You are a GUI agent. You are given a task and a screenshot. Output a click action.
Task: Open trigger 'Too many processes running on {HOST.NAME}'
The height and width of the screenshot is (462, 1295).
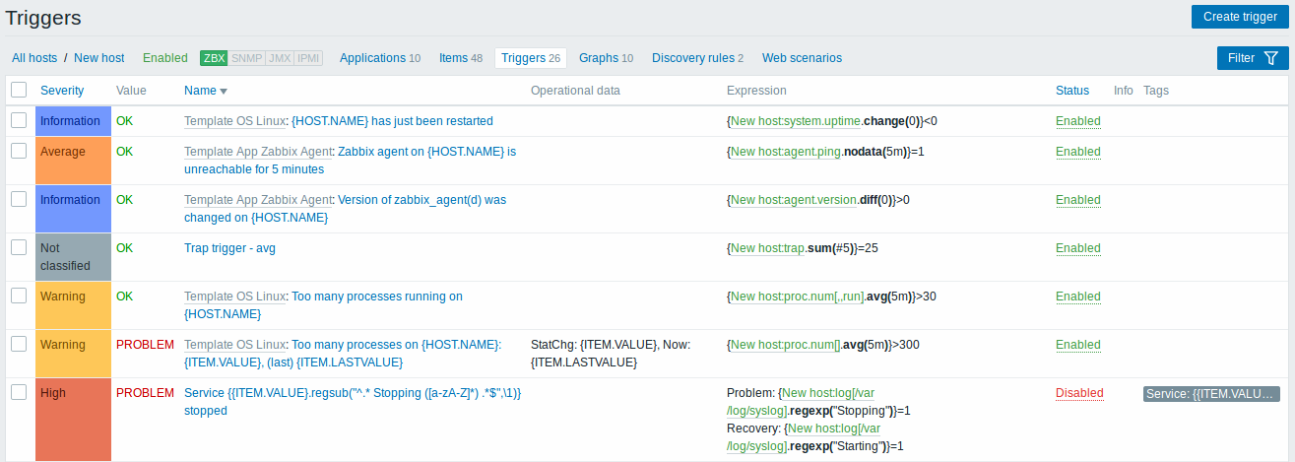pos(323,305)
